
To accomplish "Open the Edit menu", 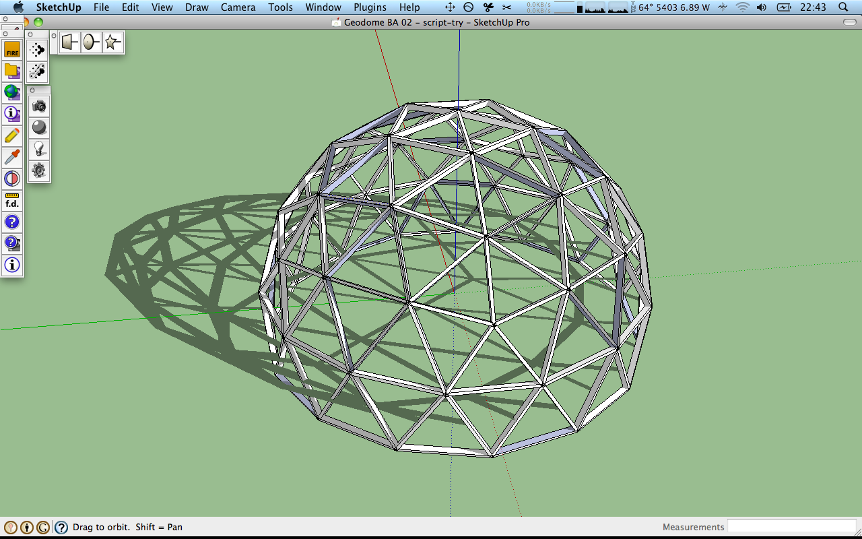I will 131,7.
